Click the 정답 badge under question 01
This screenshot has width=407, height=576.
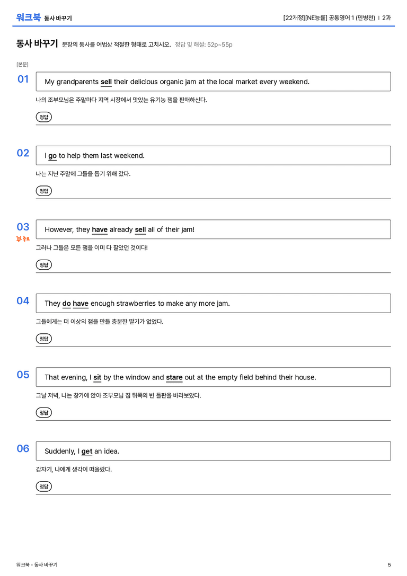click(43, 117)
